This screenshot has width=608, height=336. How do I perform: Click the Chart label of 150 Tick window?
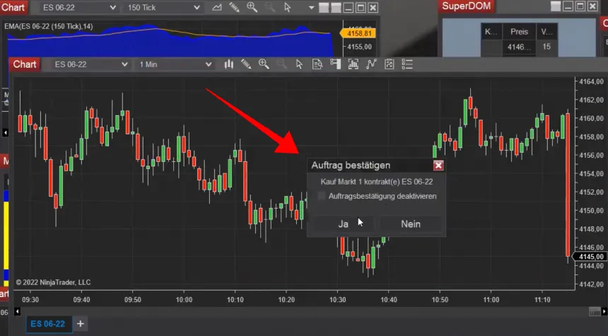pos(13,7)
